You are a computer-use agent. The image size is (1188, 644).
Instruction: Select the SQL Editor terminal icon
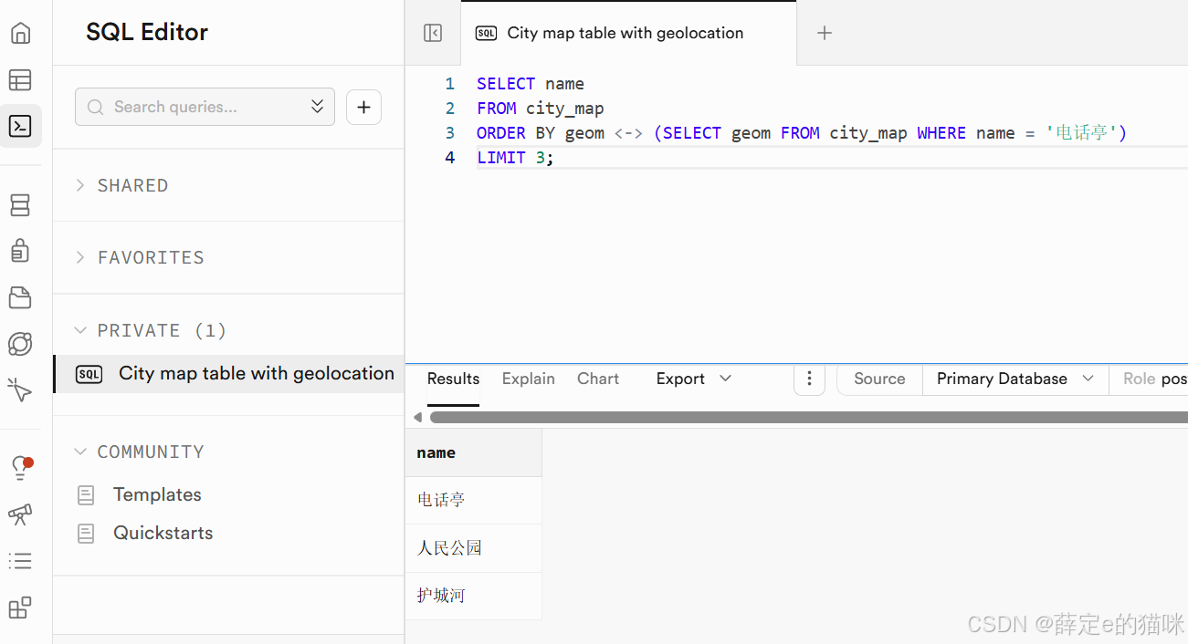click(20, 126)
